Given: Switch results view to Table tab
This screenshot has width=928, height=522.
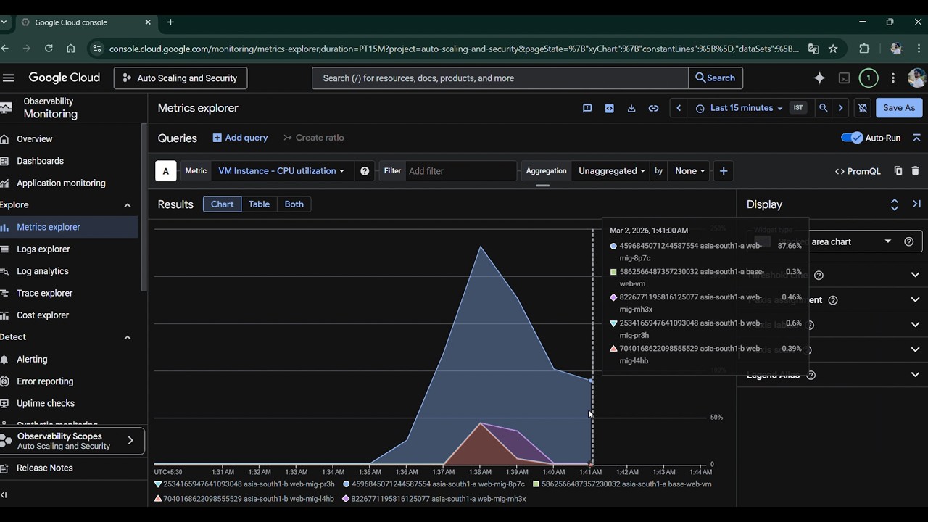Looking at the screenshot, I should [x=259, y=204].
